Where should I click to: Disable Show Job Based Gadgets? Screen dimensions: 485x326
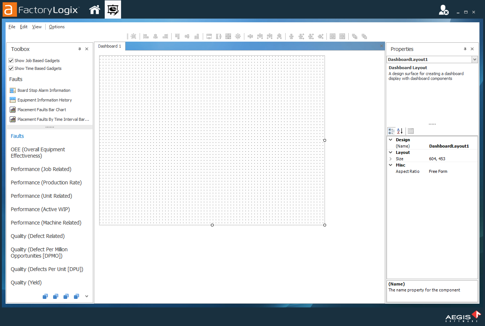pos(11,60)
